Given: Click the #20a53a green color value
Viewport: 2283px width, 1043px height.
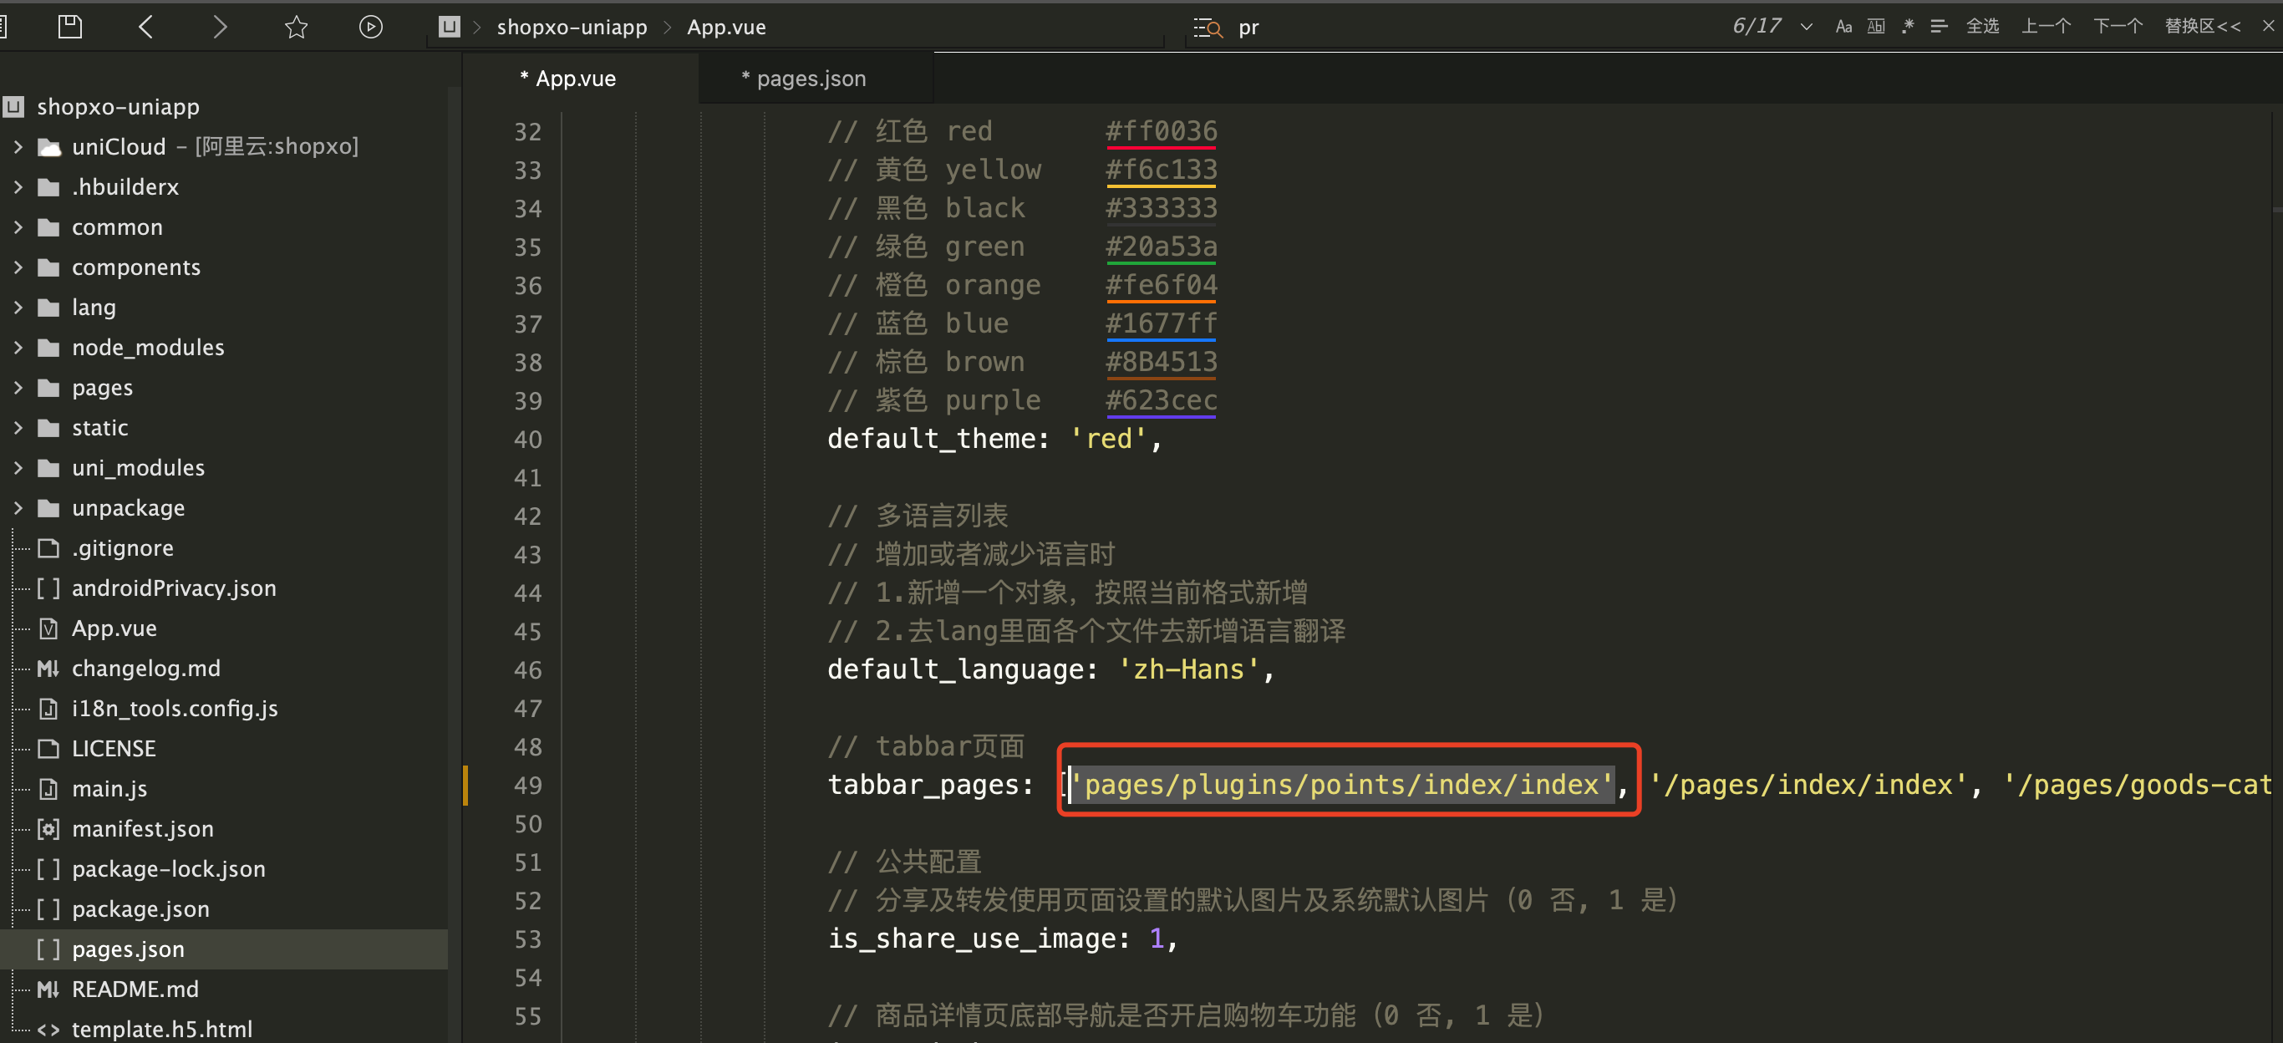Looking at the screenshot, I should 1160,247.
